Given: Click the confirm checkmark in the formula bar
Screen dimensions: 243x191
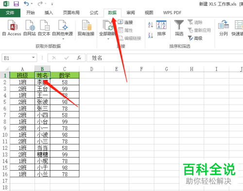Looking at the screenshot, I should coord(67,58).
